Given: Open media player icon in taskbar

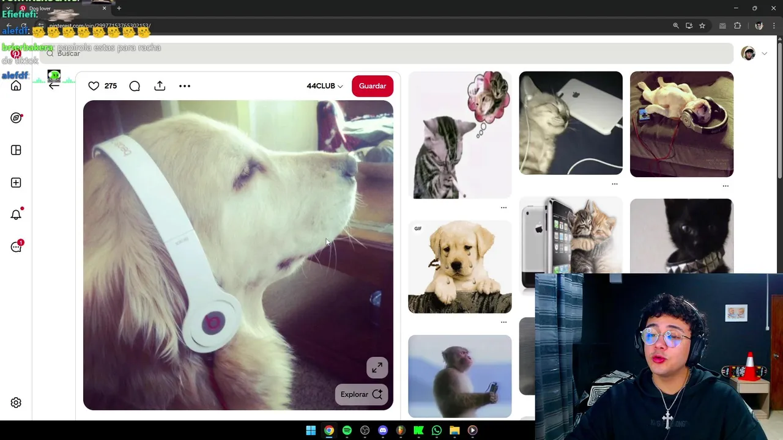Looking at the screenshot, I should tap(472, 430).
